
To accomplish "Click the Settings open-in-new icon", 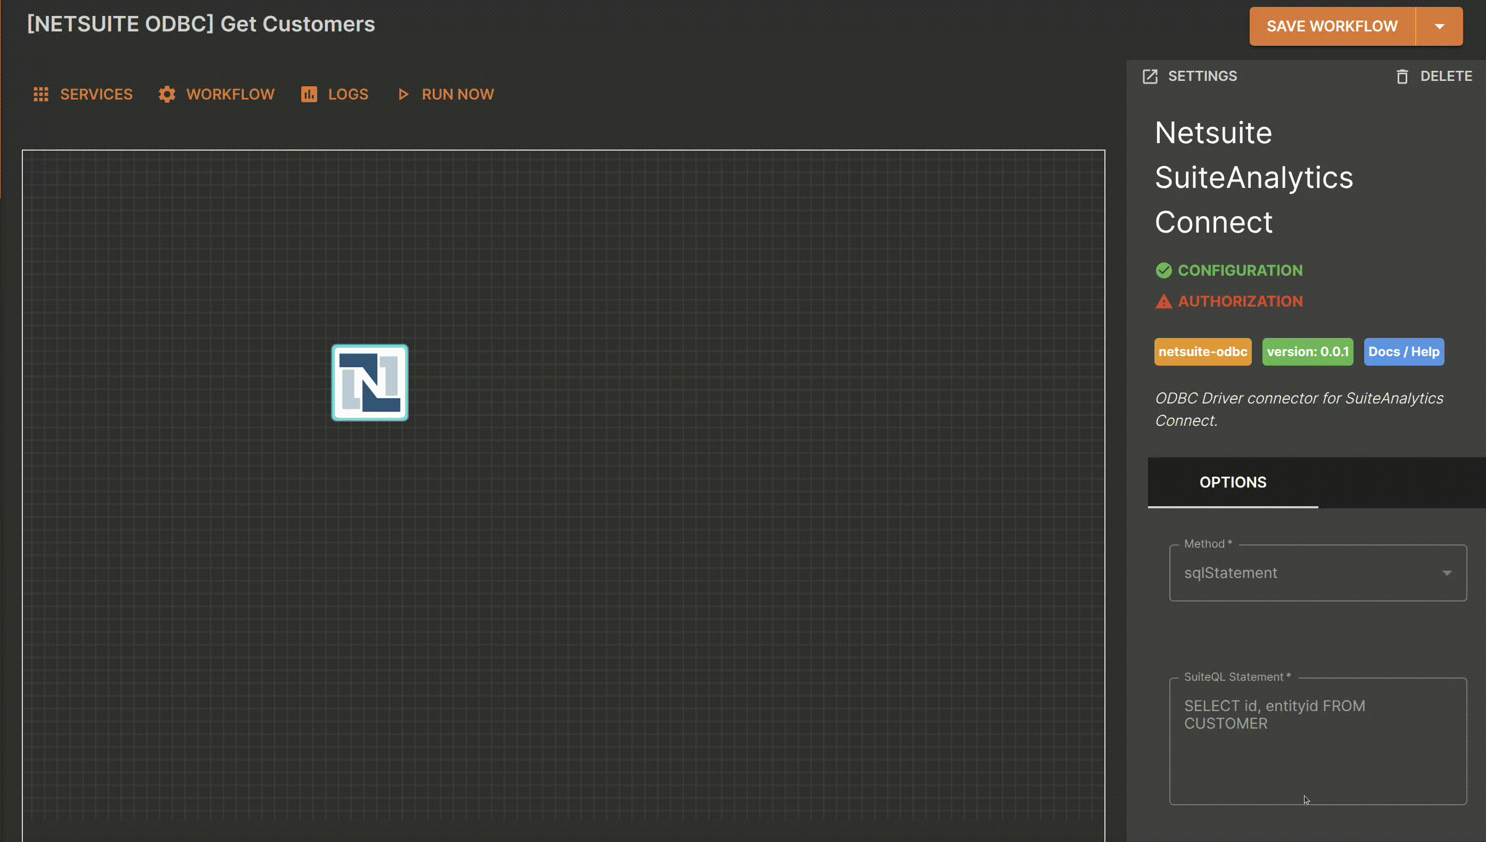I will (x=1150, y=76).
